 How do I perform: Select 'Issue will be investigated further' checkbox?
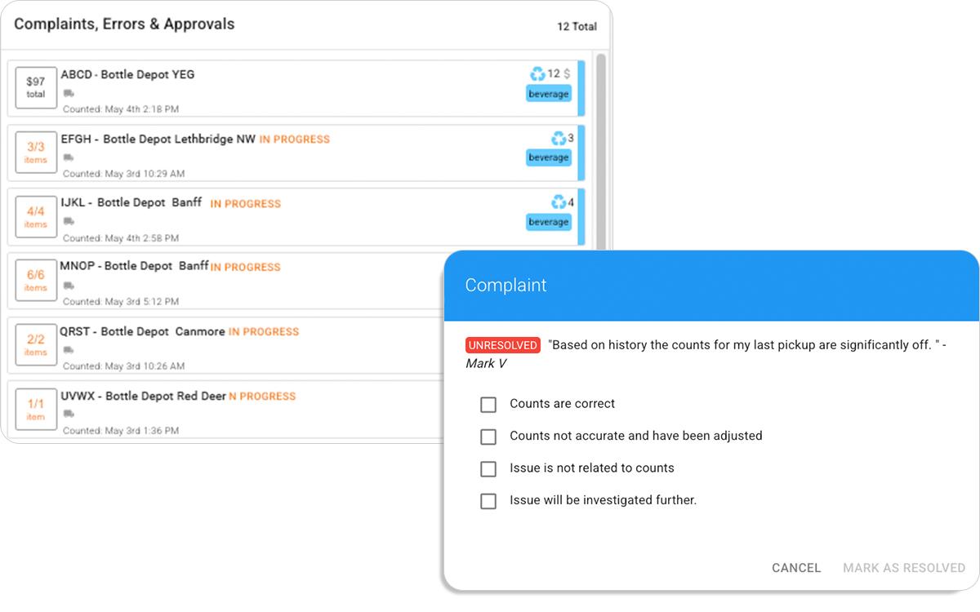[488, 501]
